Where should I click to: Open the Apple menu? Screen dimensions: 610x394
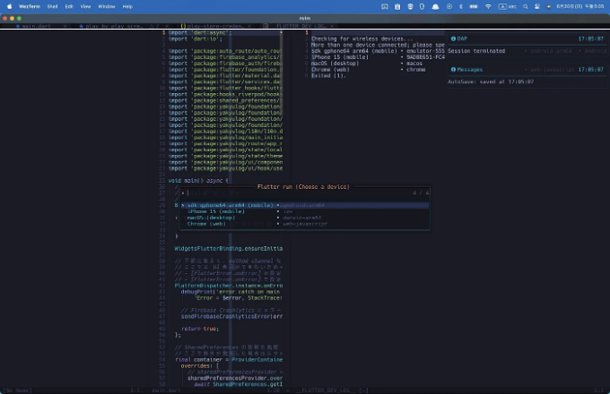pos(9,6)
